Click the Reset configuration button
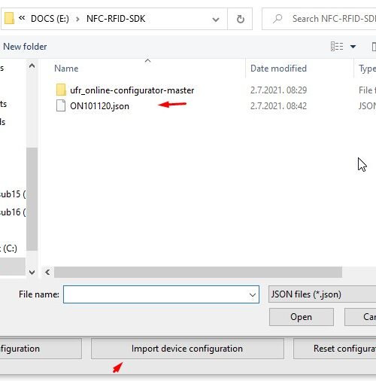Screen dimensions: 376x381 pyautogui.click(x=335, y=349)
